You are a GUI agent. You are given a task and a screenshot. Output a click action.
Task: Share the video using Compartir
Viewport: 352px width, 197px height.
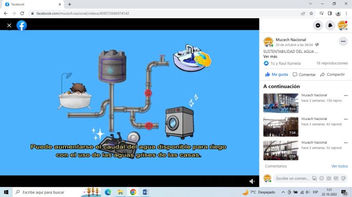coord(332,75)
